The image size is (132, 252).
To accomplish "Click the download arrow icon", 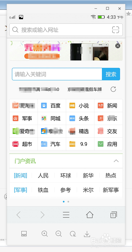I will click(x=87, y=234).
